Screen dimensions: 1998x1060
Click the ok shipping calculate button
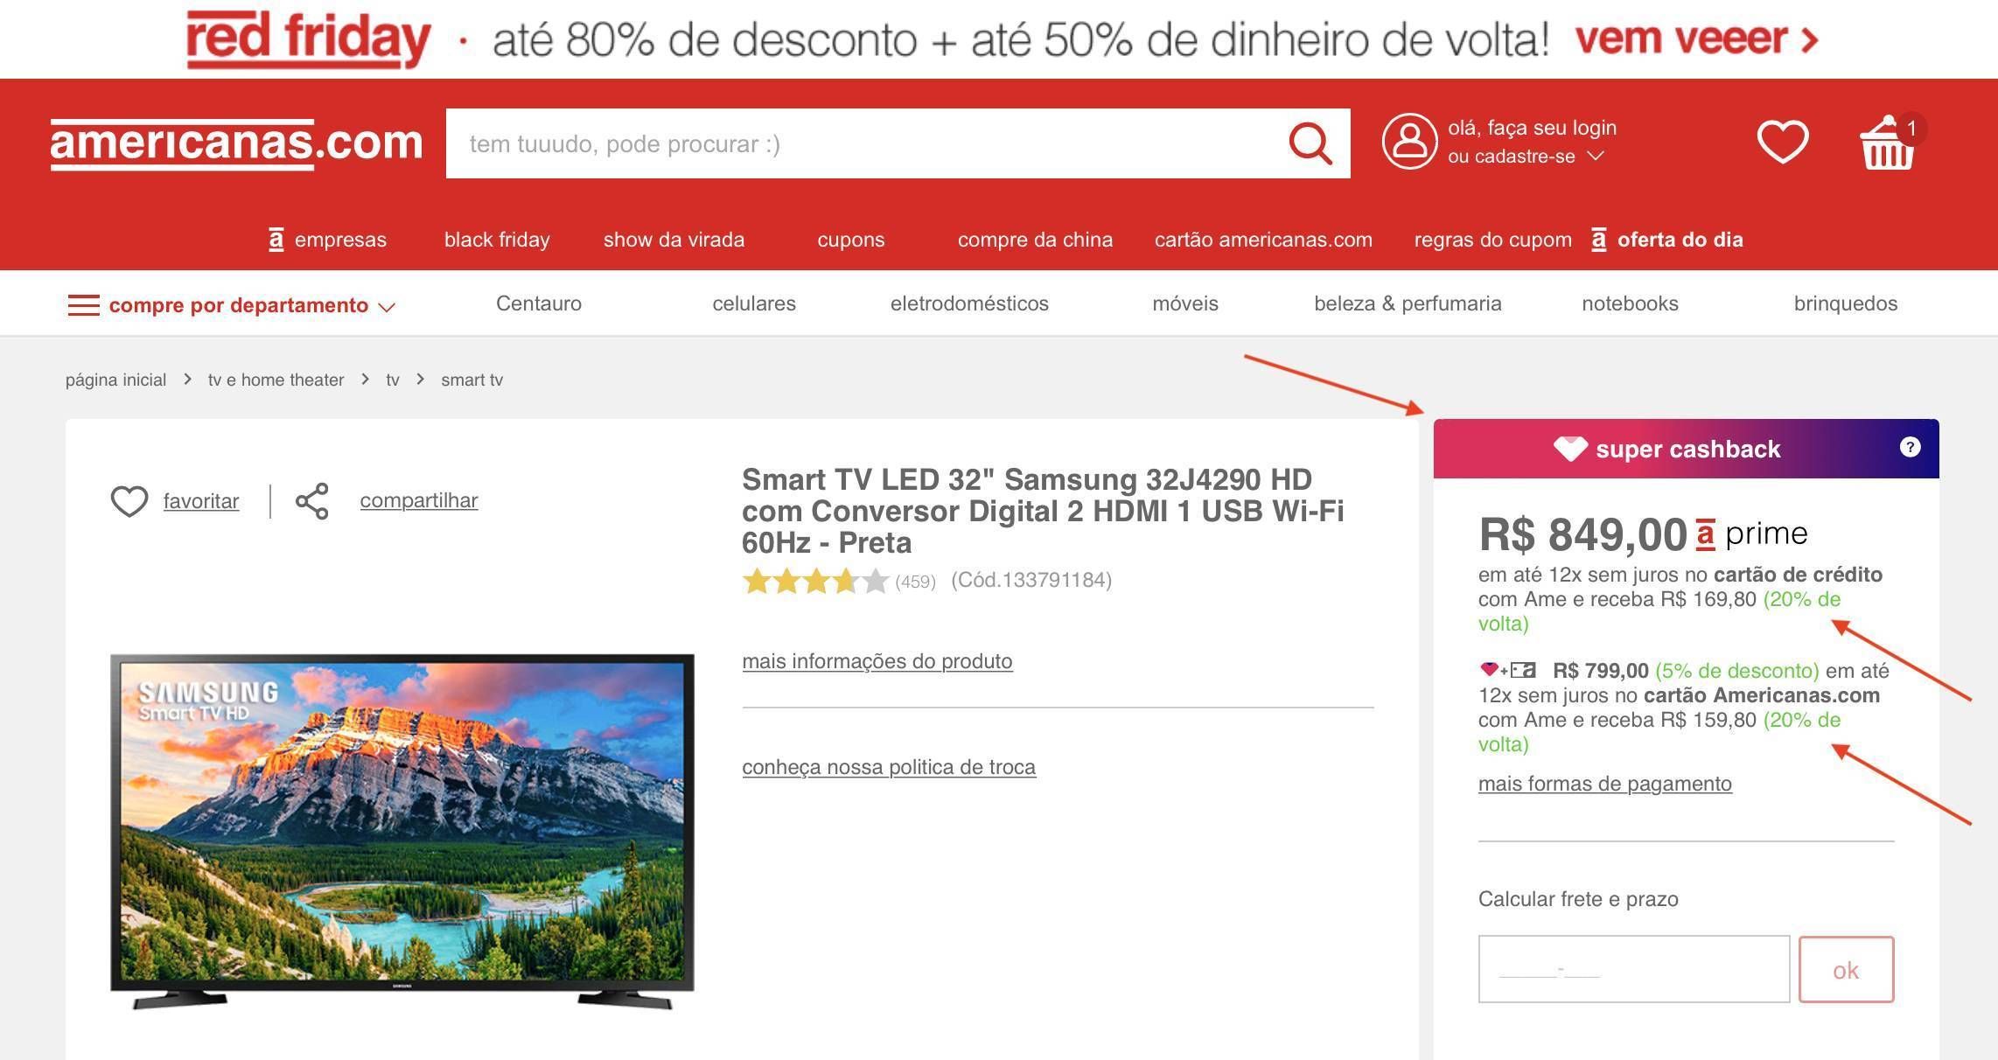coord(1846,969)
